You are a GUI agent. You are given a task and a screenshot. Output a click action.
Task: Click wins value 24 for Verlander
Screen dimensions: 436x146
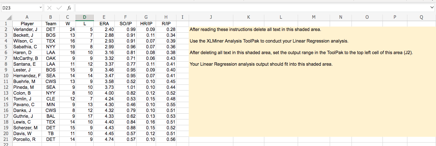(68, 30)
